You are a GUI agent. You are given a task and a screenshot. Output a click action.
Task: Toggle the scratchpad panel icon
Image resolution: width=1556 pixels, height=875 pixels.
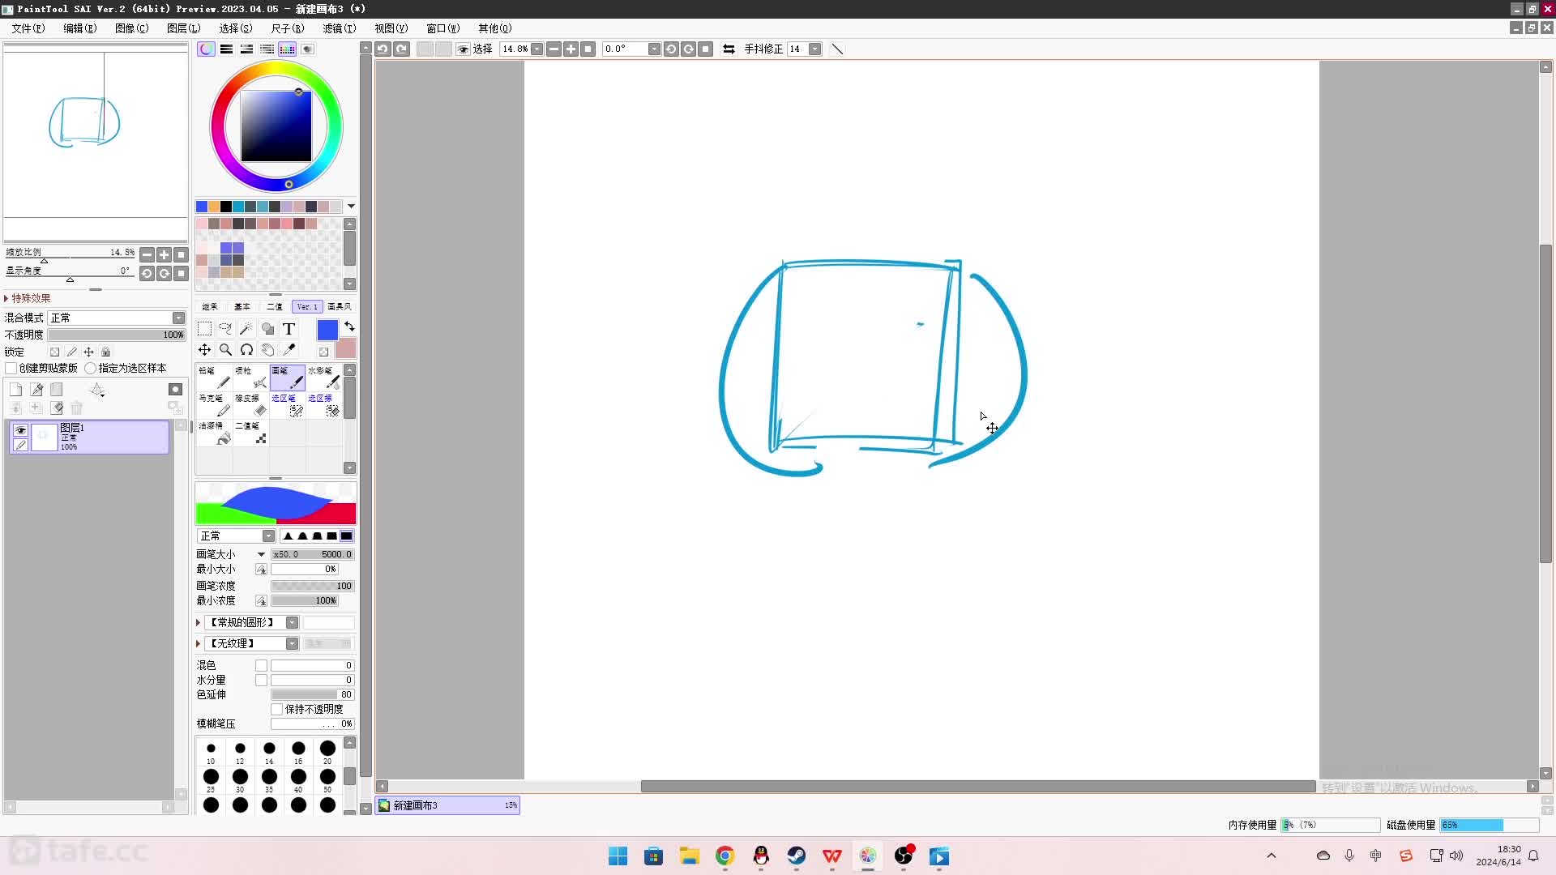[308, 49]
